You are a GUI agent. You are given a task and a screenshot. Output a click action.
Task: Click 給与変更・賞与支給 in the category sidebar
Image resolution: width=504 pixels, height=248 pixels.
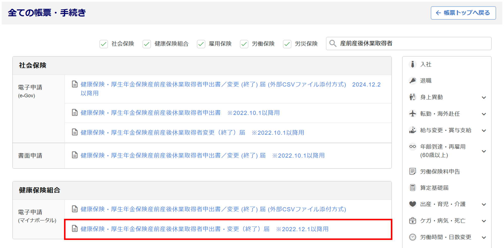point(446,130)
